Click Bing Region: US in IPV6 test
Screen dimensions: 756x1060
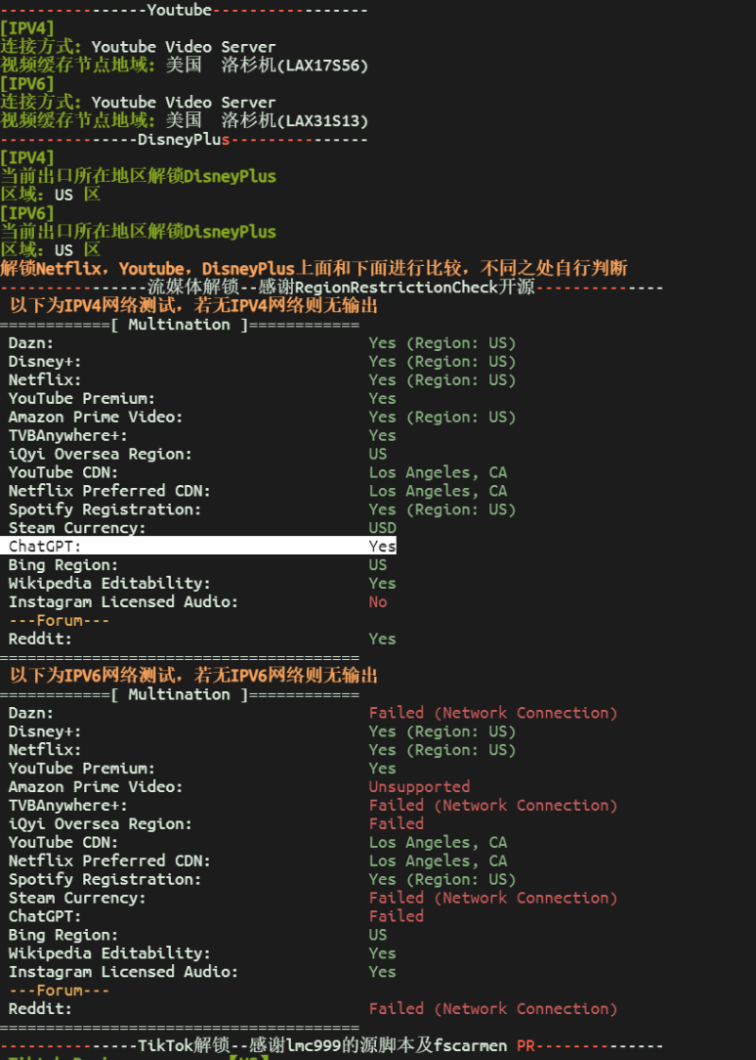[197, 934]
